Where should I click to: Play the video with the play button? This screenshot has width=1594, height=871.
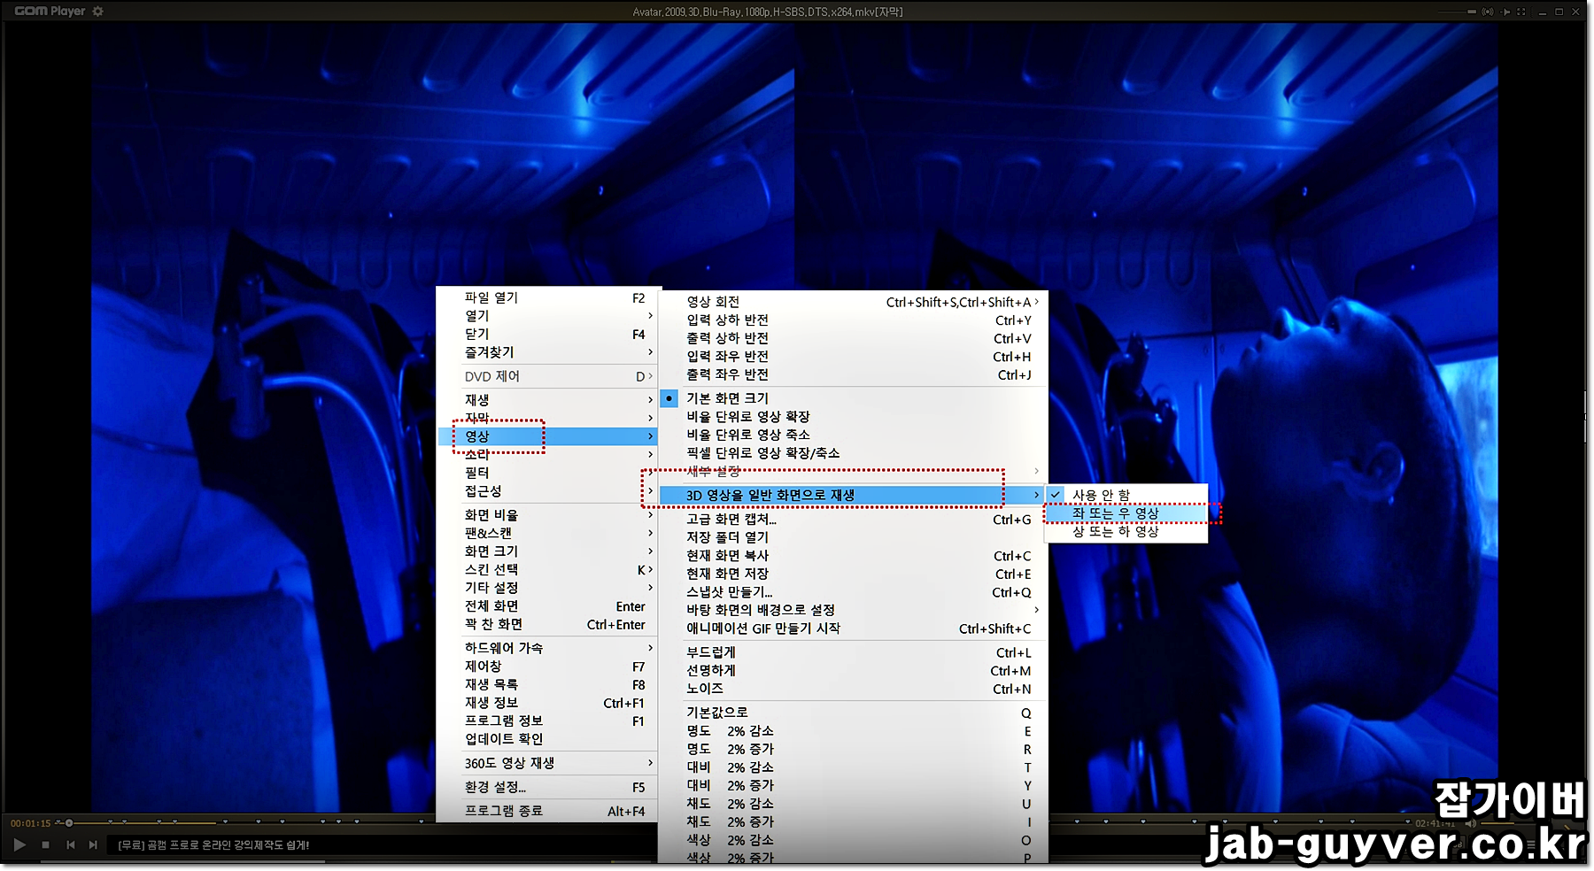[19, 844]
